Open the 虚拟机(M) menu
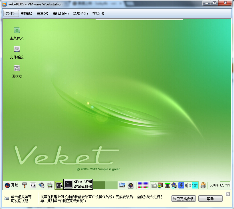The image size is (234, 209). click(60, 13)
